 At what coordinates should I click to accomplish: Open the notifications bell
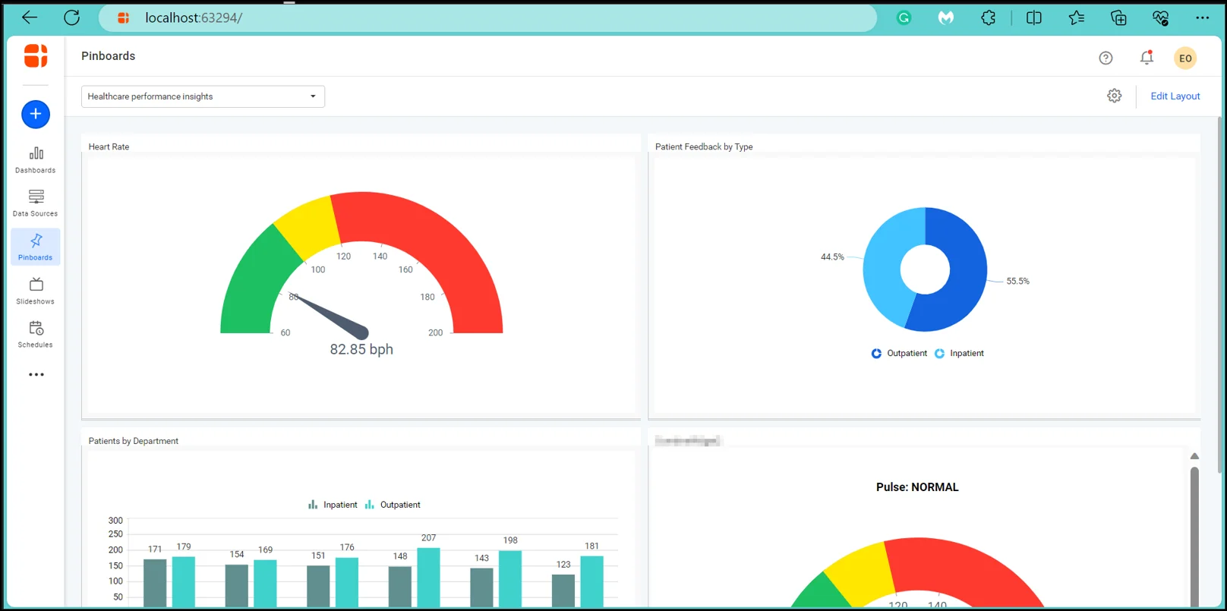(x=1147, y=58)
